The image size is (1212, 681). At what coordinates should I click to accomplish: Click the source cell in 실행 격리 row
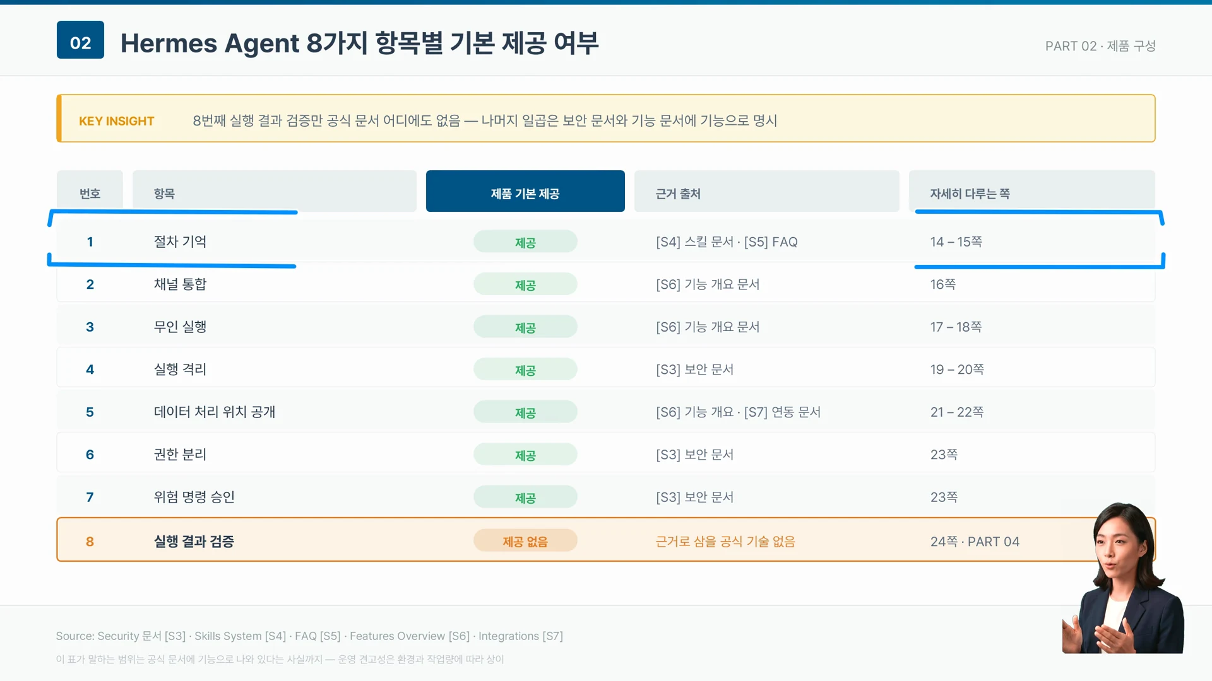click(x=694, y=370)
